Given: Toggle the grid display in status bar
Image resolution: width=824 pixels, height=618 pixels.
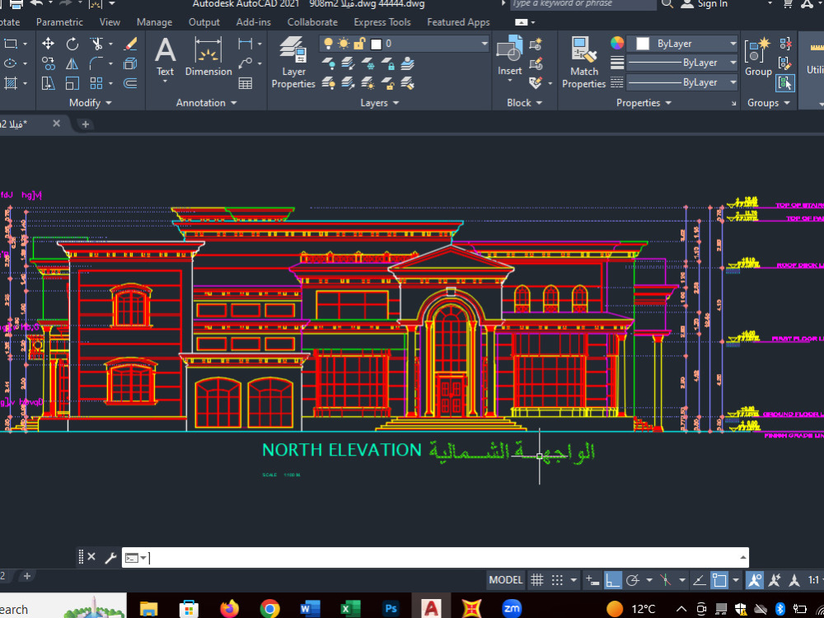Looking at the screenshot, I should coord(537,579).
